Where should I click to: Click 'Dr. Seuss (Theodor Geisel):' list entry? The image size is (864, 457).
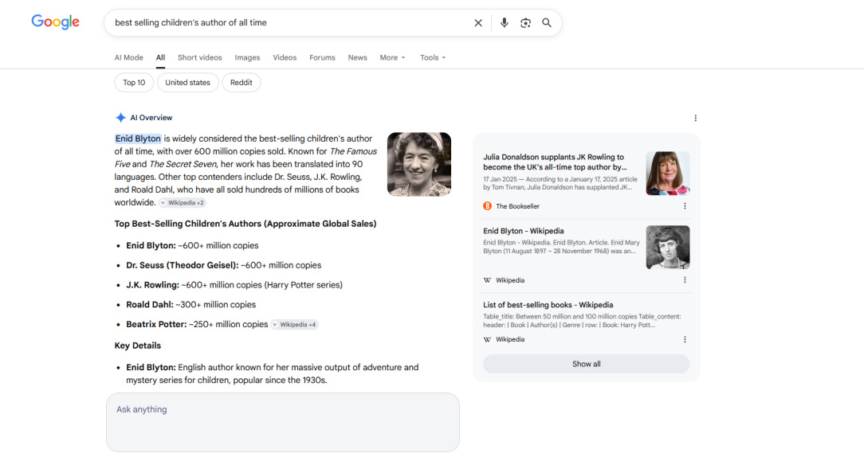point(183,265)
